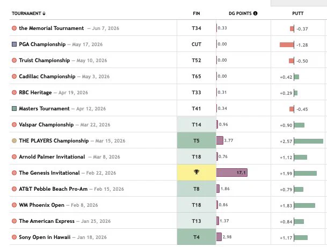Open AT&T Pebble Beach Pro-Am entry

click(53, 189)
